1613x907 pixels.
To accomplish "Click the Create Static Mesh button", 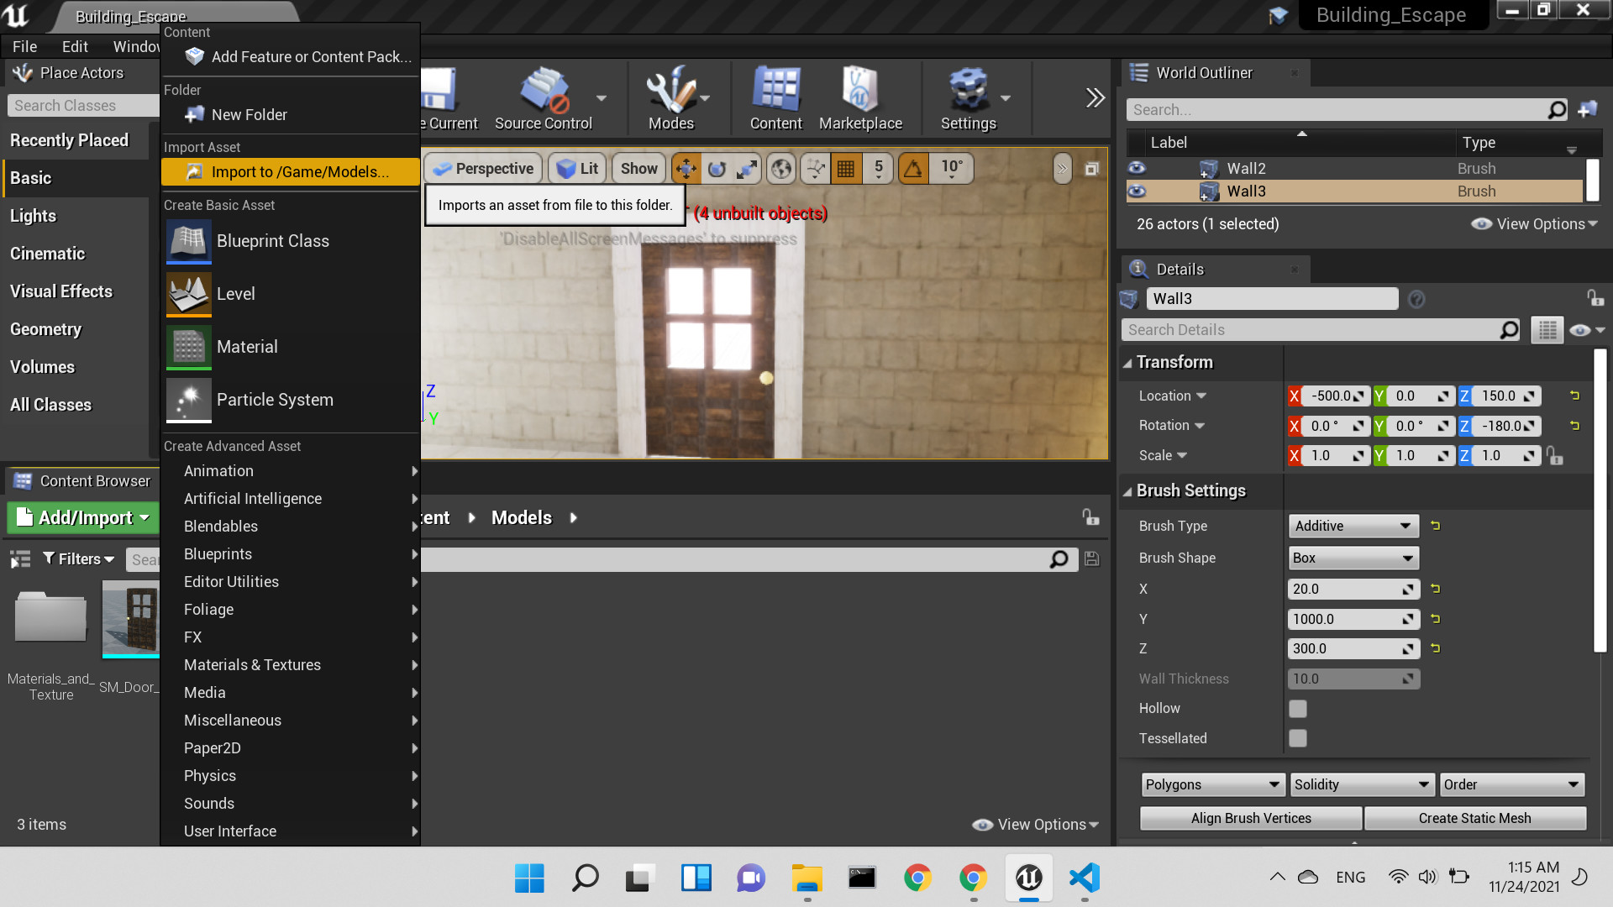I will click(1474, 818).
